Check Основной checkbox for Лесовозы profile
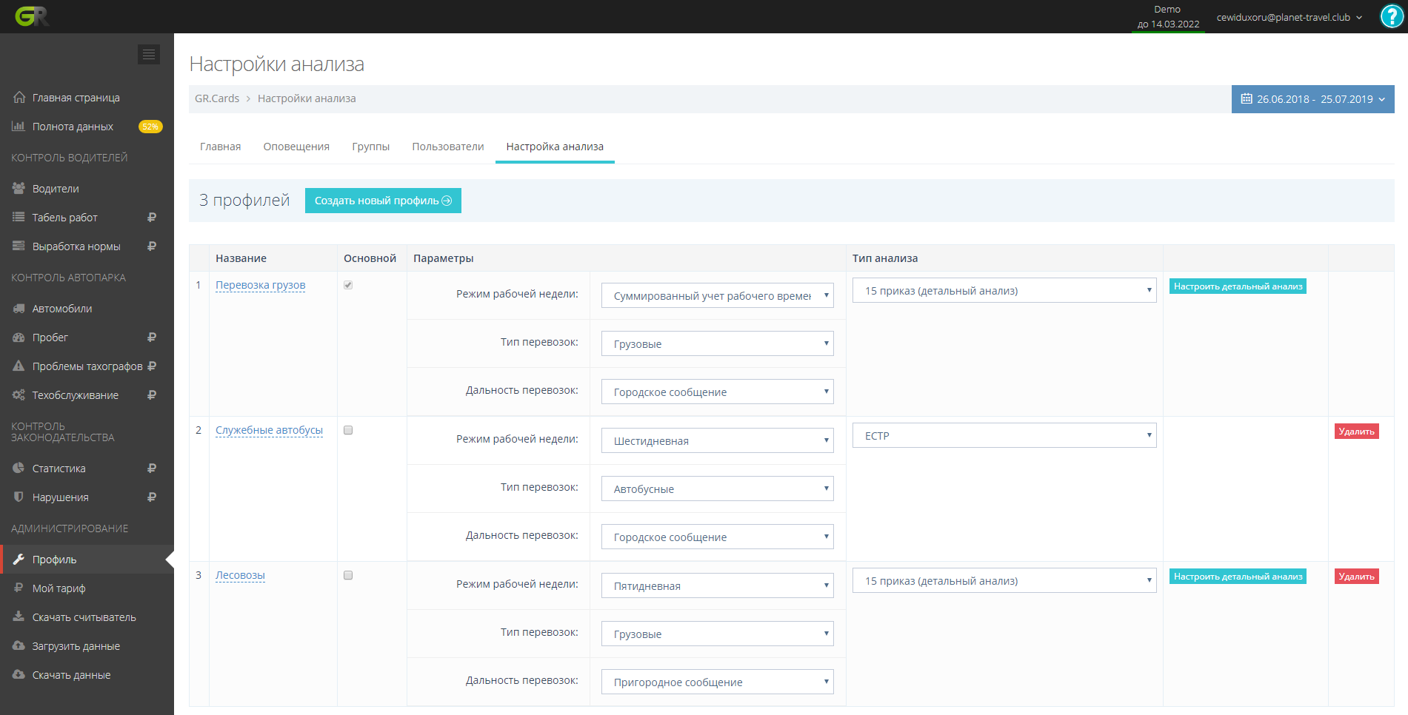Image resolution: width=1408 pixels, height=715 pixels. [x=348, y=575]
